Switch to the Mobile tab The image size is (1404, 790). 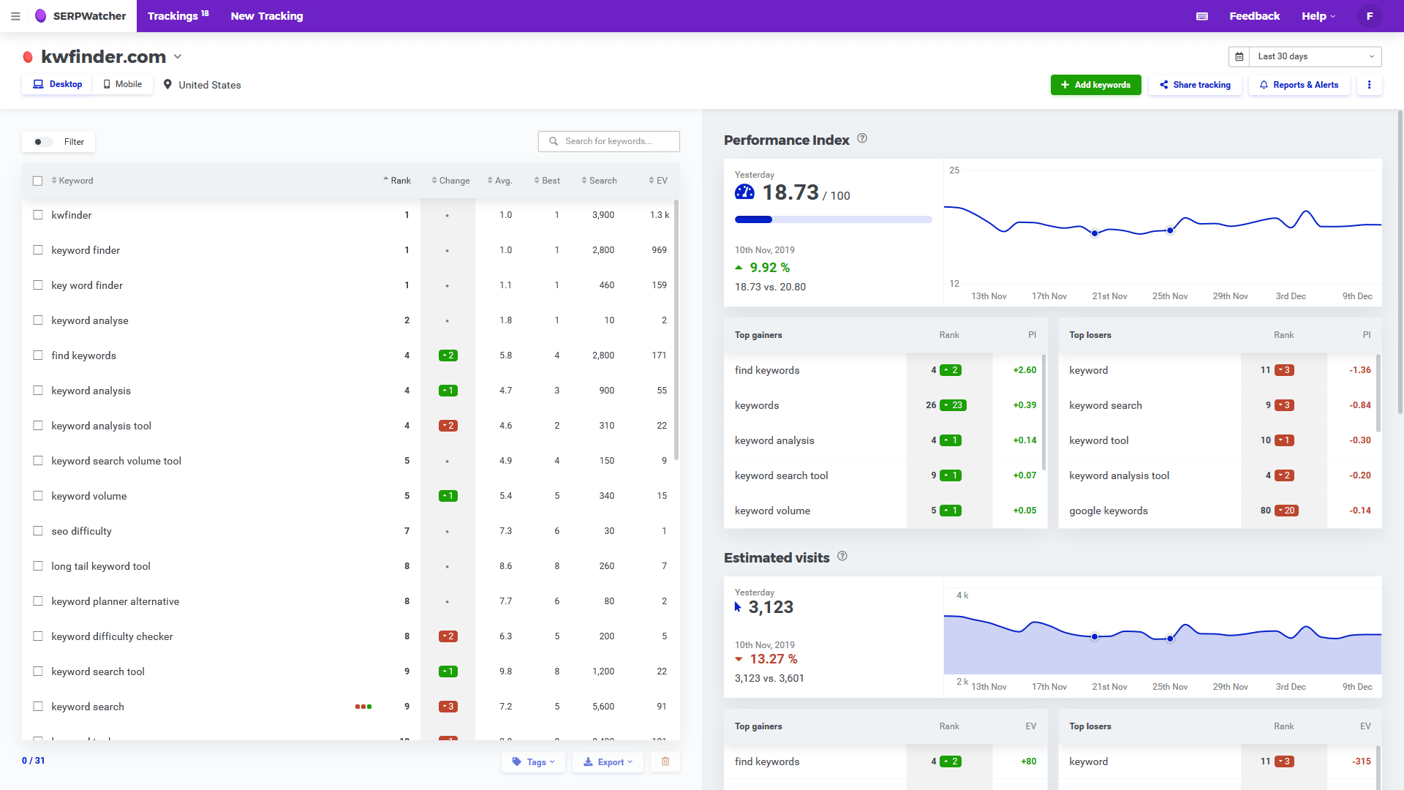[122, 83]
